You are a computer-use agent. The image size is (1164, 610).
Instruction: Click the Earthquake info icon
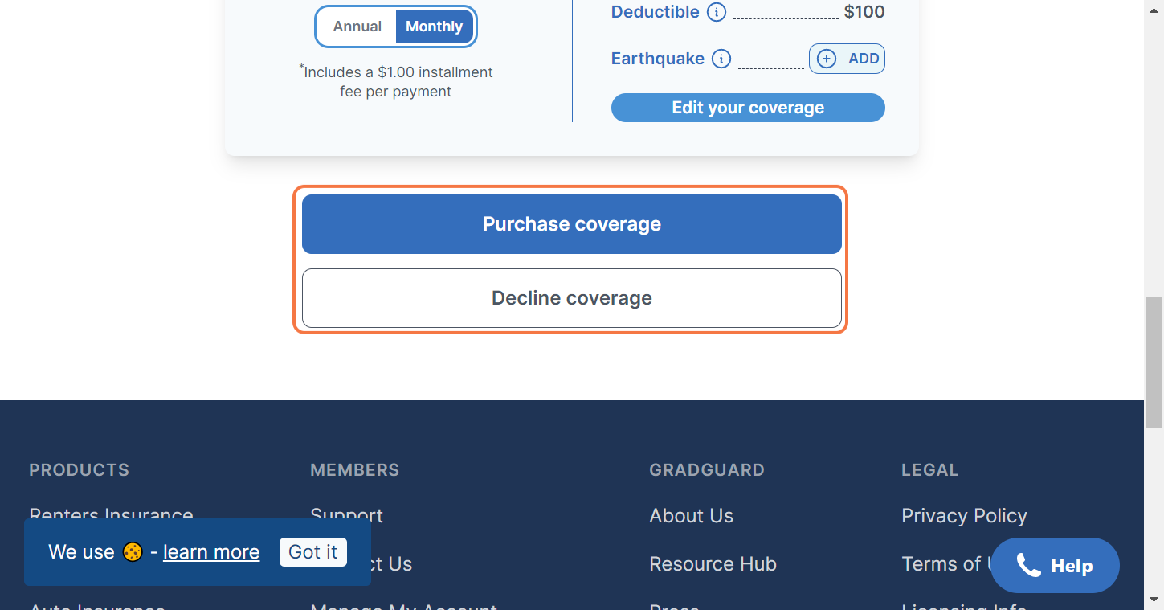[x=721, y=59]
